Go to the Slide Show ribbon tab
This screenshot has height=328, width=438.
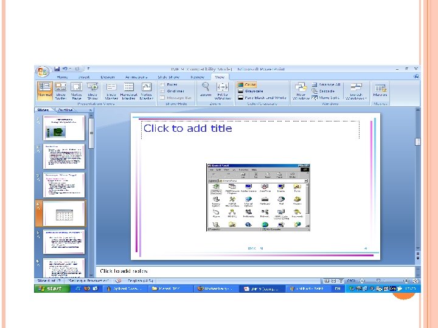(x=169, y=77)
